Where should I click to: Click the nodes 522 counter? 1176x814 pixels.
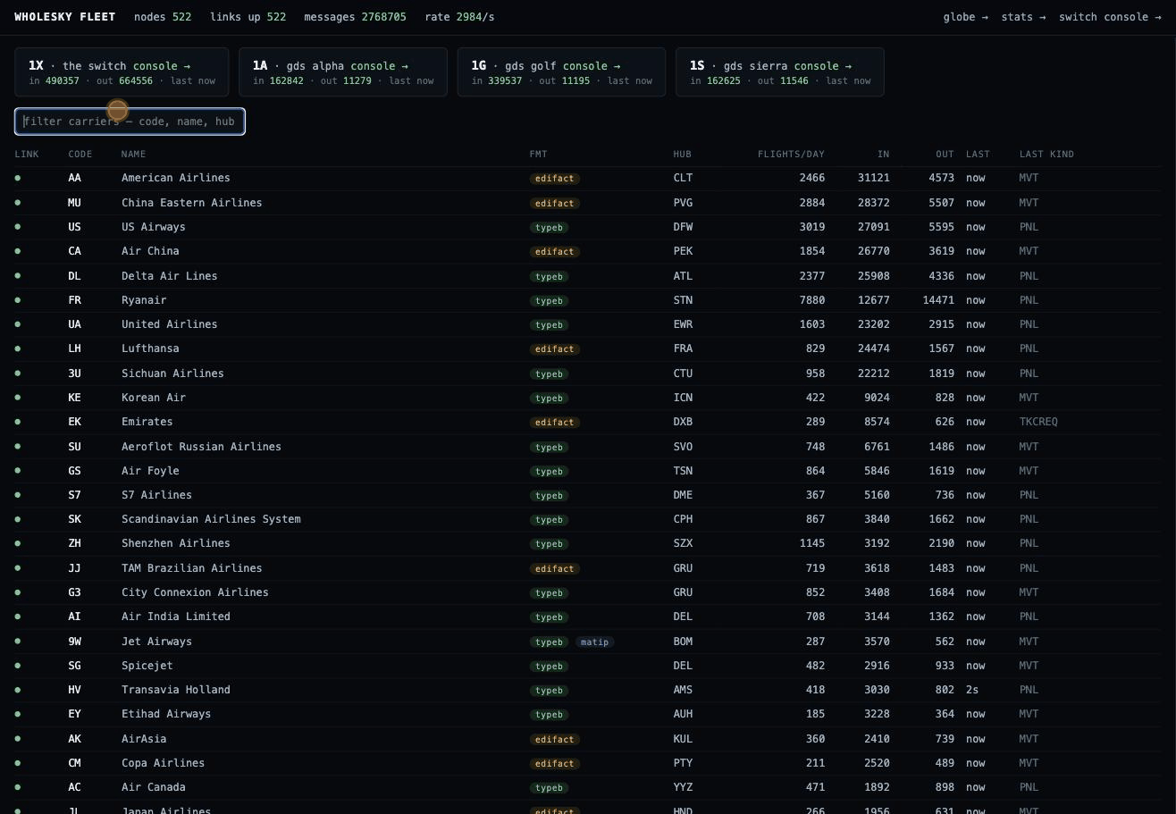click(x=163, y=17)
